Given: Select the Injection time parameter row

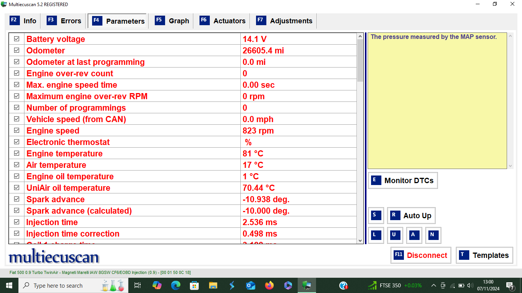Looking at the screenshot, I should [183, 222].
